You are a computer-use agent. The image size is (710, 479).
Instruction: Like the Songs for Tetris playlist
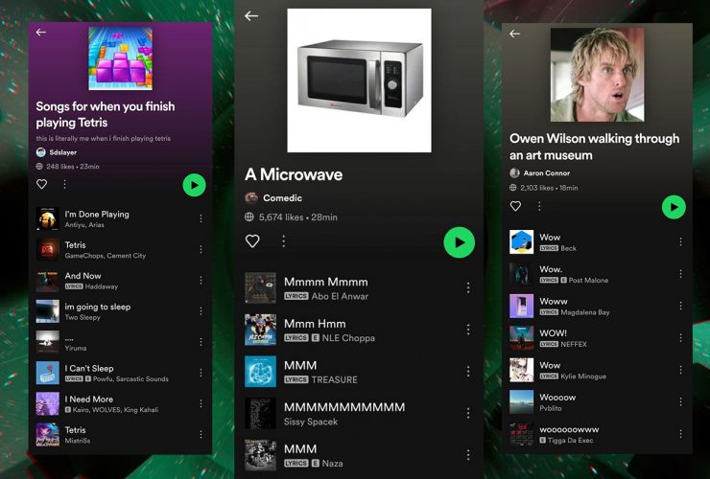tap(41, 184)
